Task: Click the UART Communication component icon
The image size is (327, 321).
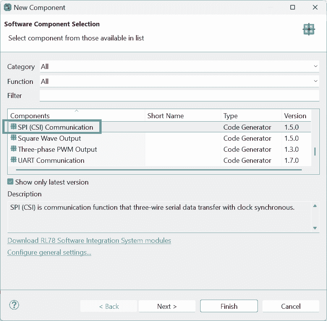Action: point(13,160)
